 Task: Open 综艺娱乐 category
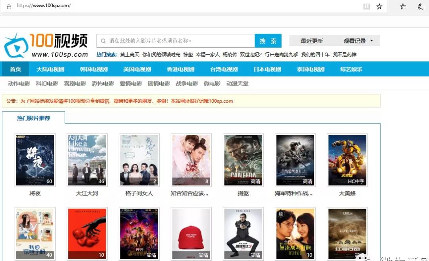[x=351, y=69]
